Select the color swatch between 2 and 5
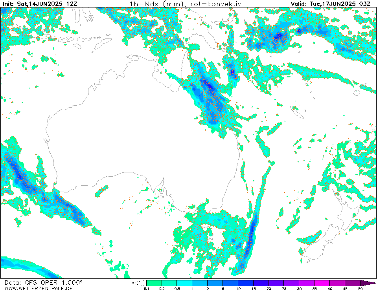 point(215,283)
